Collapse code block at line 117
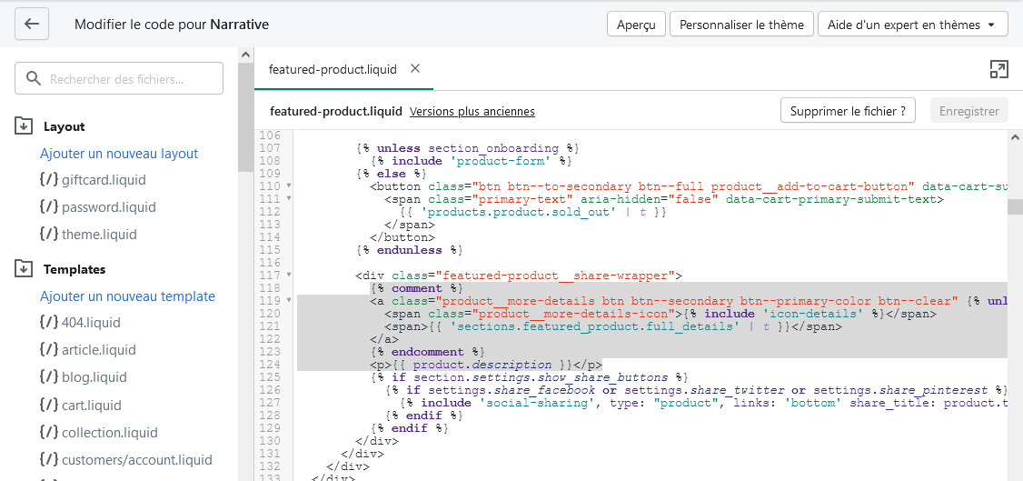The image size is (1023, 481). (x=289, y=275)
